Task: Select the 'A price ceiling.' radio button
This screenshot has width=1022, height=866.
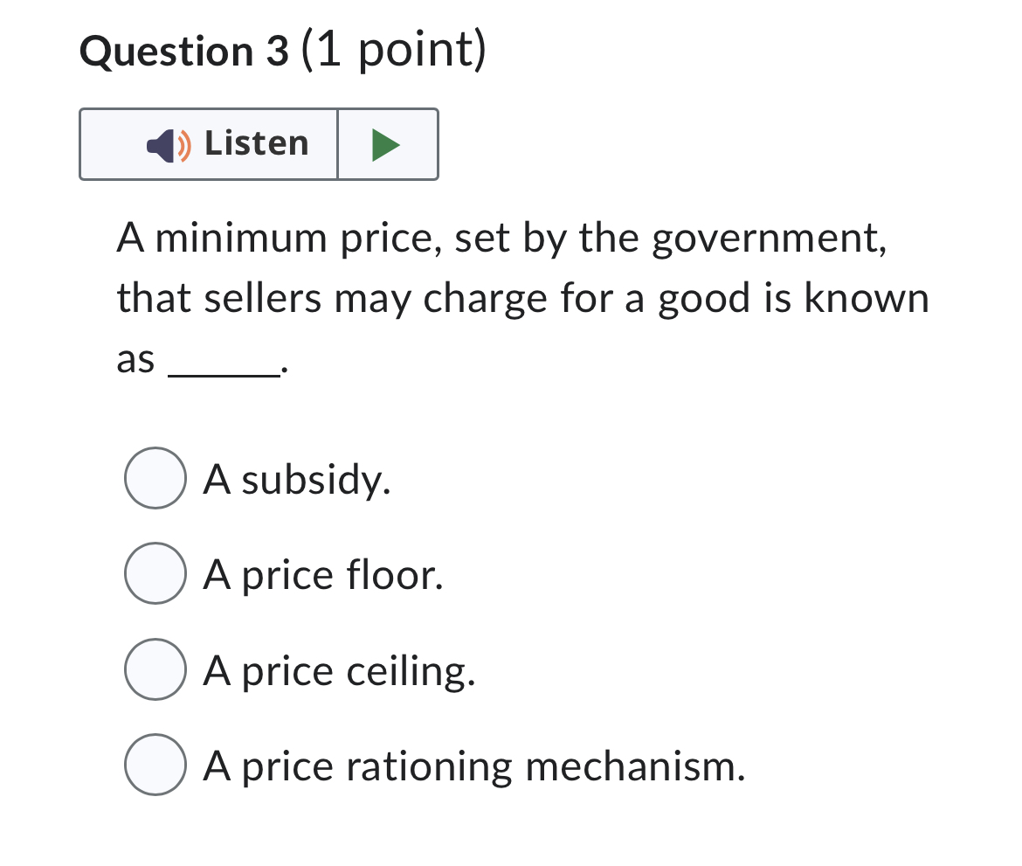Action: [155, 670]
